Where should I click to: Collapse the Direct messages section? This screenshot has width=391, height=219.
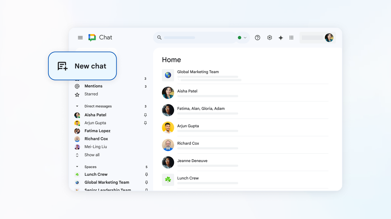tap(77, 106)
